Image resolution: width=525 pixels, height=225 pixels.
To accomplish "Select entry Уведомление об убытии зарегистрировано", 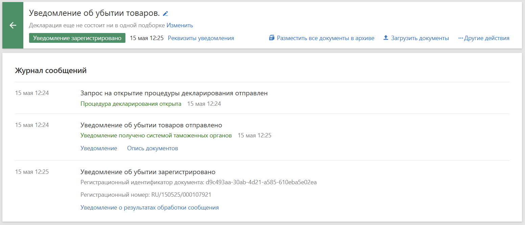I will 148,172.
